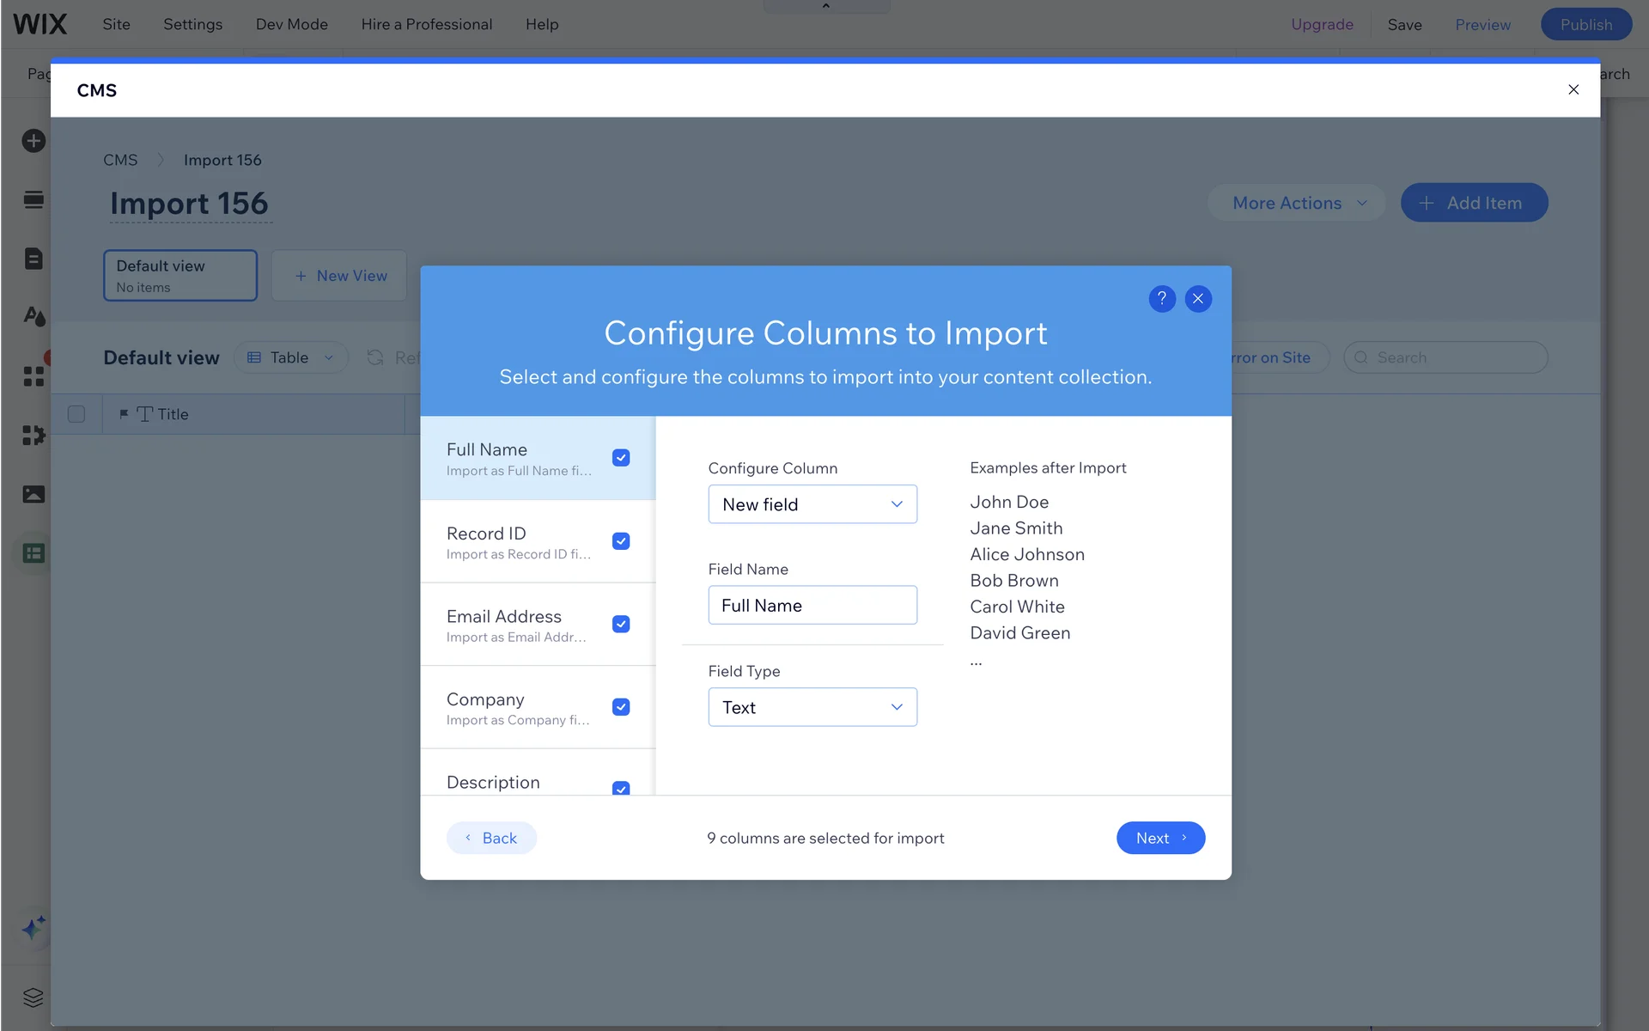Open the Media image icon in sidebar

click(33, 494)
